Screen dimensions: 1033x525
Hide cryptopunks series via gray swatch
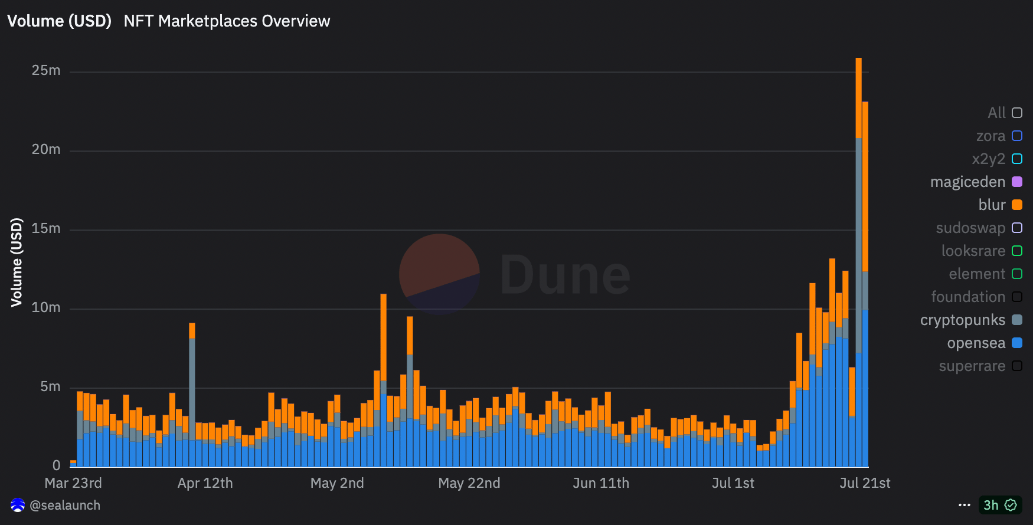pos(1017,320)
